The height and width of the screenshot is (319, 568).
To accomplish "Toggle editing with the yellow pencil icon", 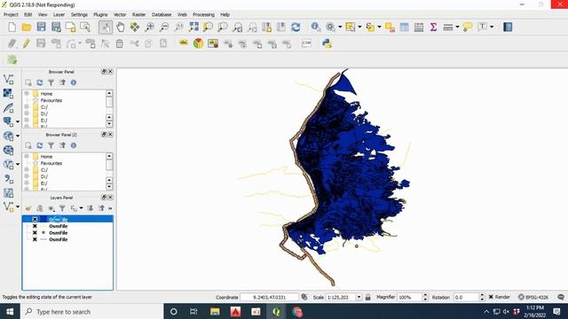I will coord(26,43).
